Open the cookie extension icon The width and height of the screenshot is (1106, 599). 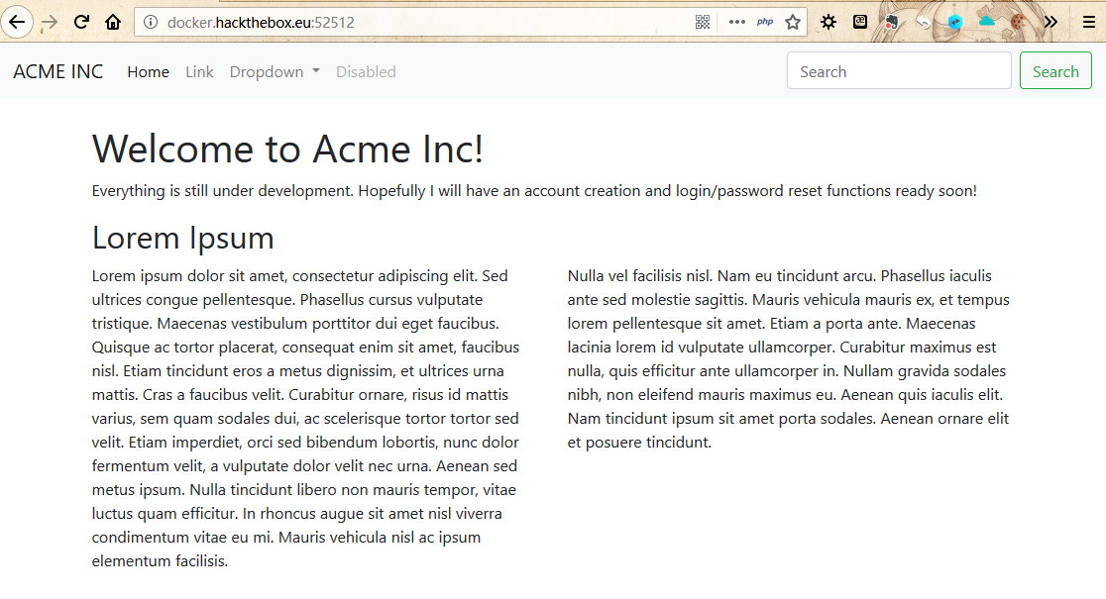(1018, 22)
